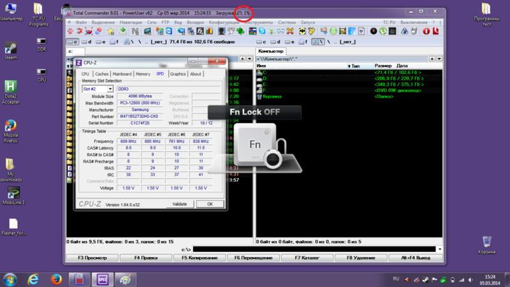Open the Выключение menu
This screenshot has height=287, width=510.
[414, 22]
